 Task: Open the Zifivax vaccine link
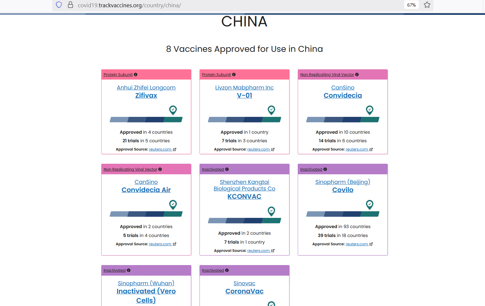coord(146,95)
